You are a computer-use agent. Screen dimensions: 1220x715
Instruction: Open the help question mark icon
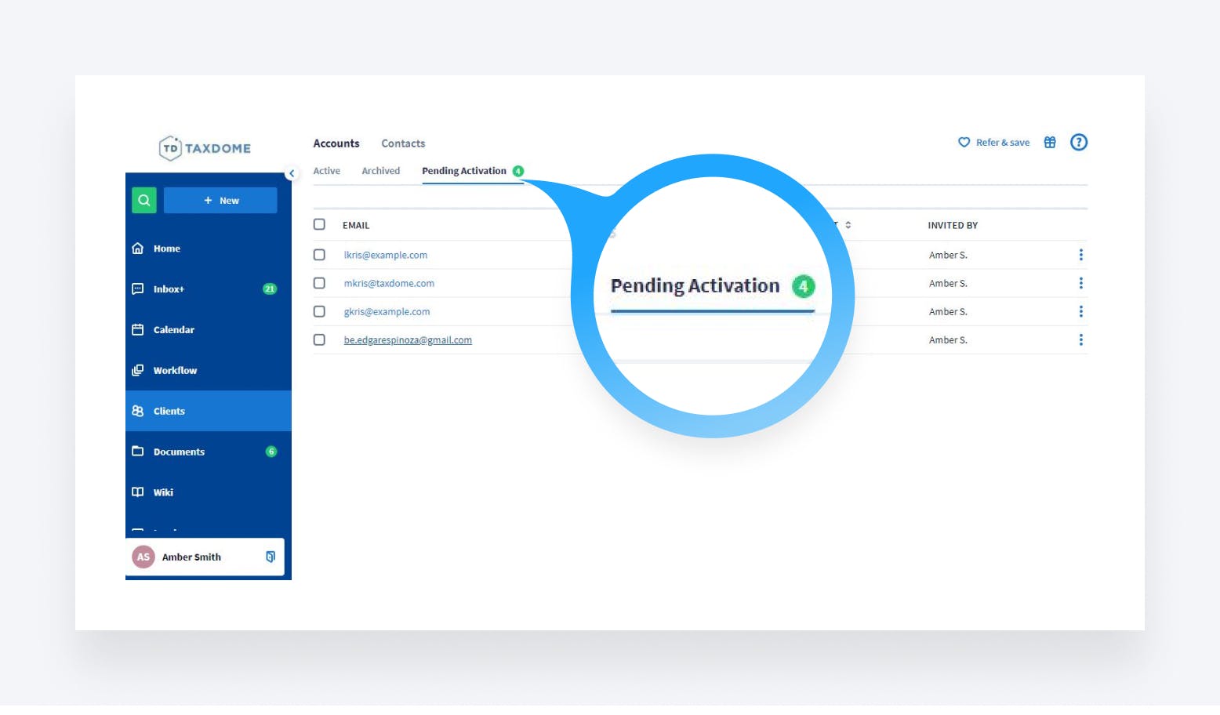tap(1079, 142)
